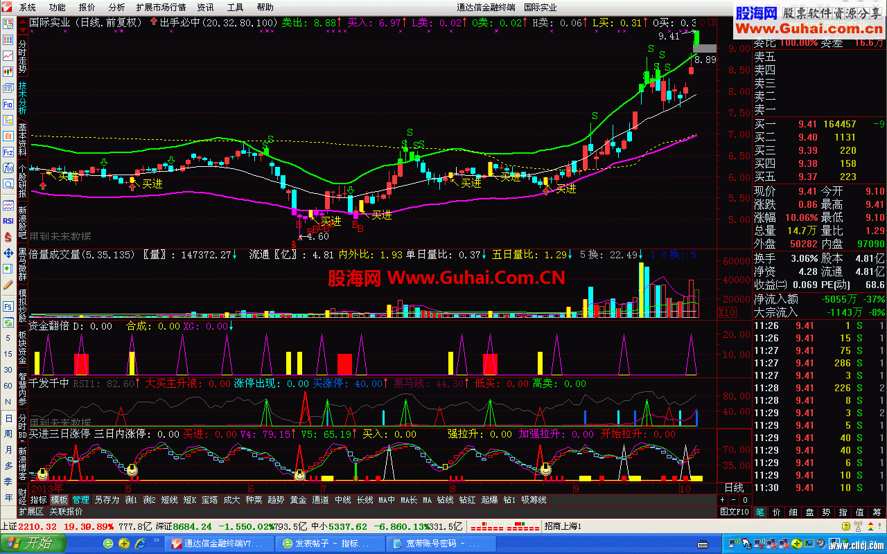
Task: Click the 模板 template button
Action: (x=59, y=500)
